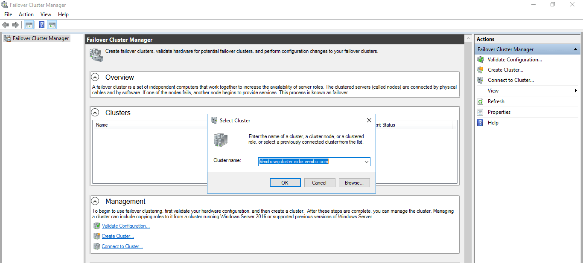Open the Help menu in menu bar
583x263 pixels.
point(63,14)
